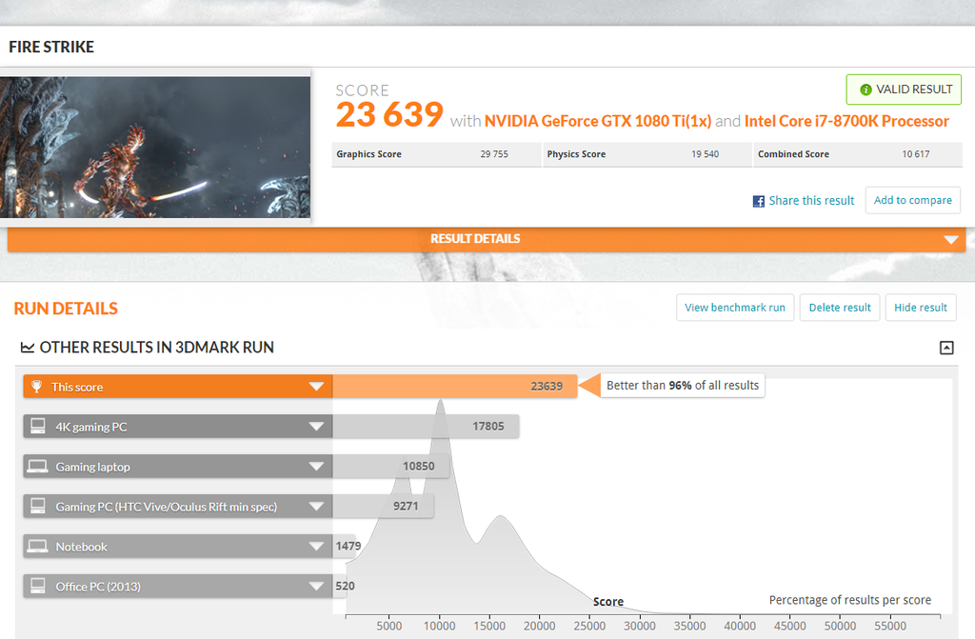
Task: Click the 25000 axis label on chart
Action: 589,626
